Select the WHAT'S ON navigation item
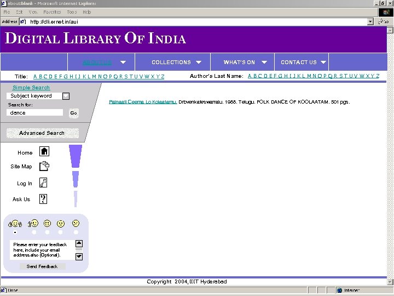The image size is (394, 296). tap(239, 62)
